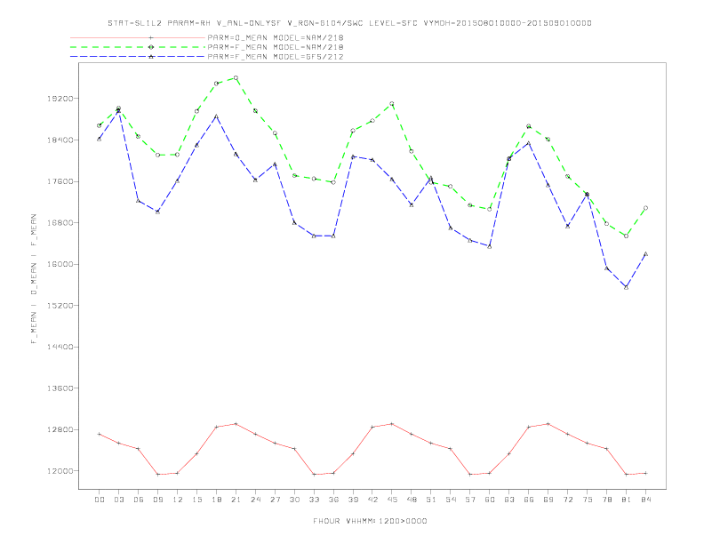The width and height of the screenshot is (704, 544).
Task: Click x-axis forecast hour label 51
Action: click(x=431, y=500)
